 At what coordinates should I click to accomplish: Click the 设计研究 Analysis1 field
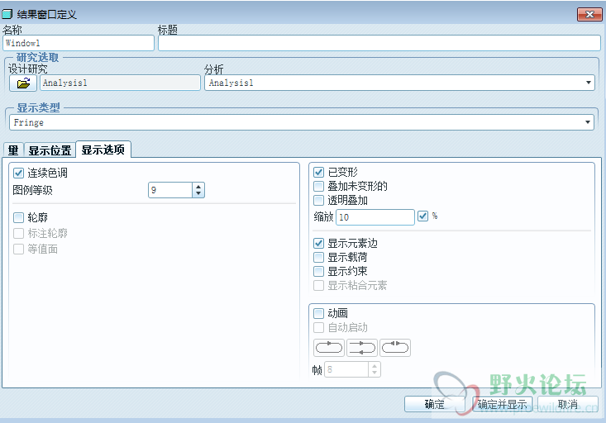pos(120,83)
